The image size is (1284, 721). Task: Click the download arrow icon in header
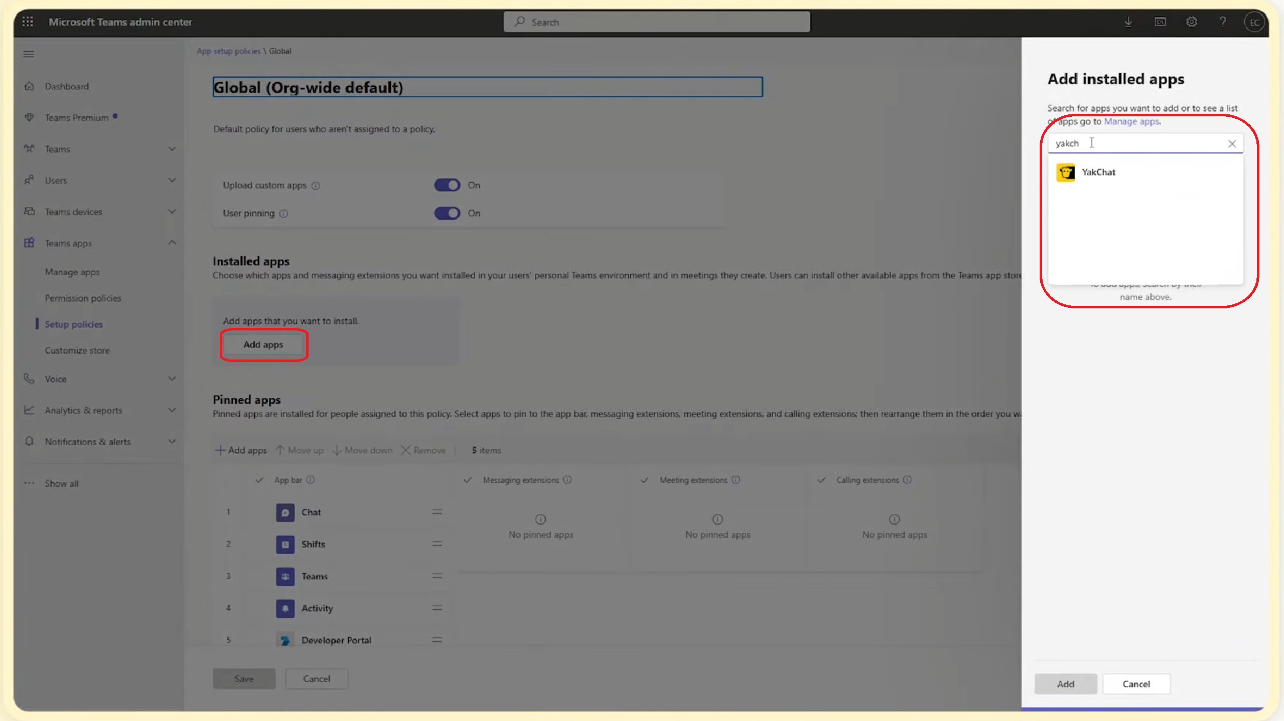tap(1128, 22)
